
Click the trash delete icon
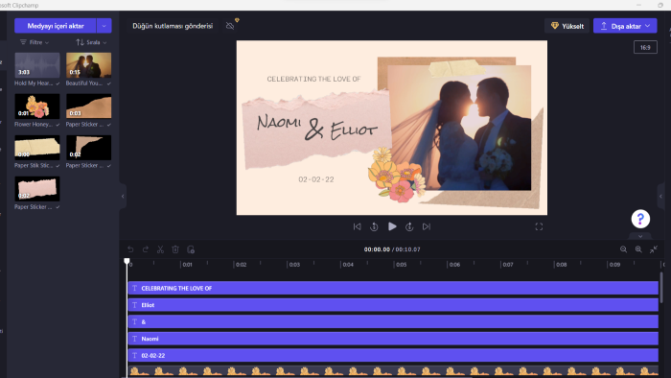(175, 249)
